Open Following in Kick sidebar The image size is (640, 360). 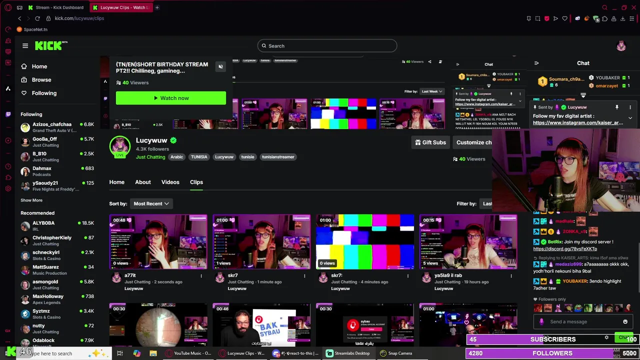pos(44,93)
